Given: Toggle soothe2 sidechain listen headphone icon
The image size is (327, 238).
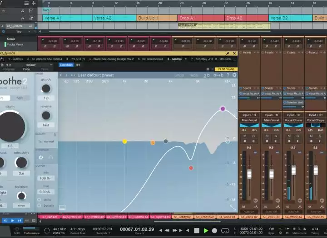Looking at the screenshot, I should tap(50, 157).
